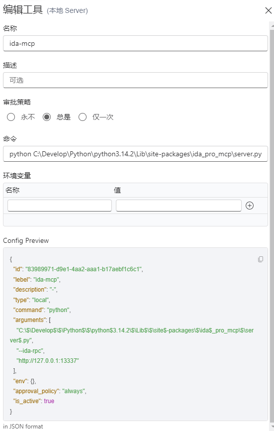The width and height of the screenshot is (274, 431).
Task: Close the 编辑工具 dialog with the X
Action: pos(268,10)
